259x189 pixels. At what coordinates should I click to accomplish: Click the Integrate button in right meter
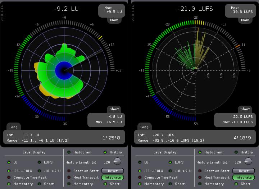coord(244,178)
